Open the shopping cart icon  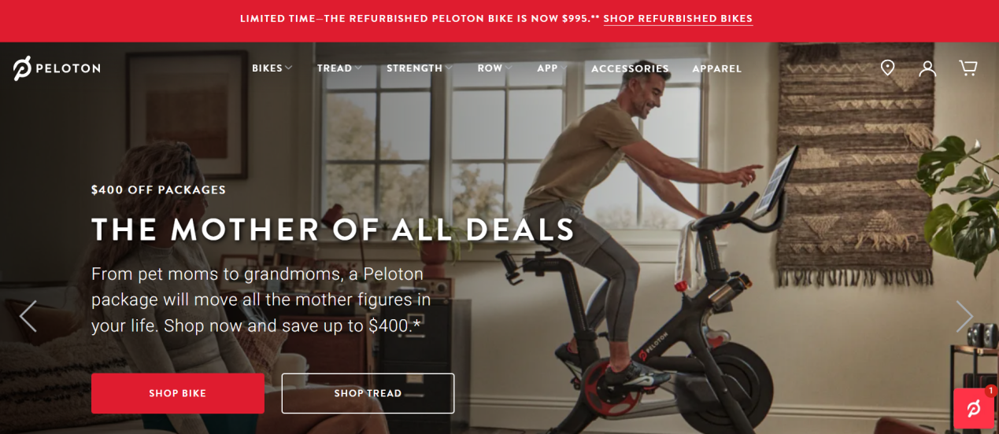coord(968,68)
